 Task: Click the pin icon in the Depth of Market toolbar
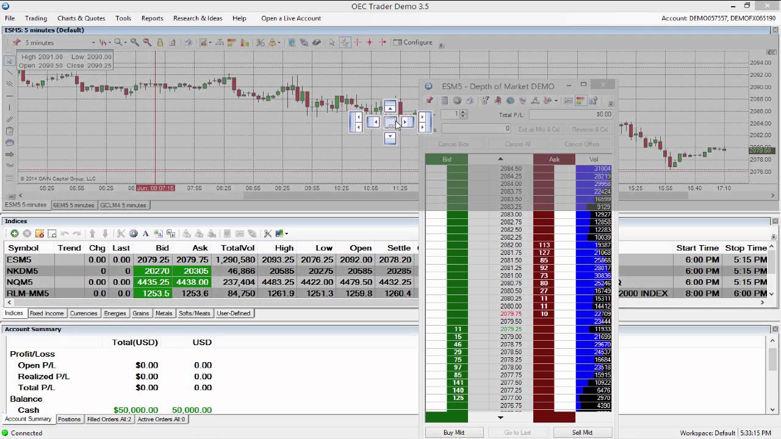[x=430, y=100]
